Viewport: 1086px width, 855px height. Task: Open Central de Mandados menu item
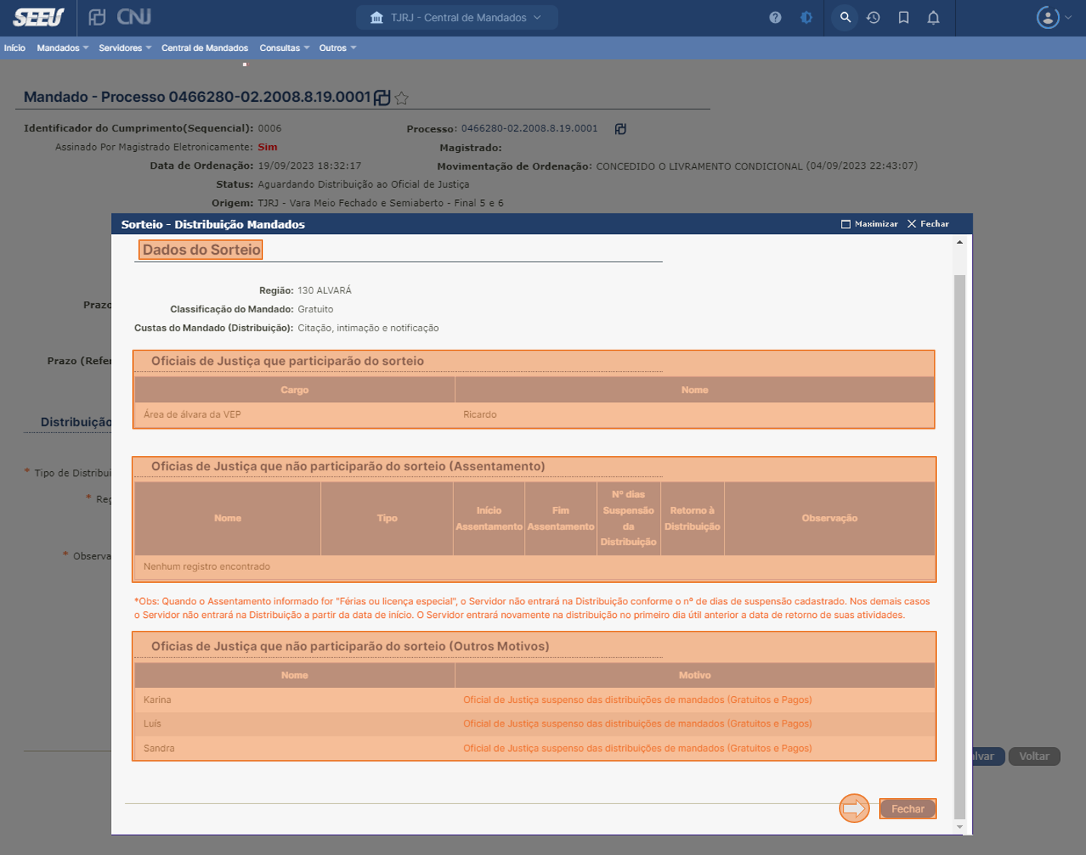coord(205,48)
